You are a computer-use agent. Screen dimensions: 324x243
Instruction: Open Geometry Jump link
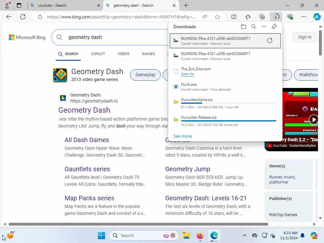[188, 169]
